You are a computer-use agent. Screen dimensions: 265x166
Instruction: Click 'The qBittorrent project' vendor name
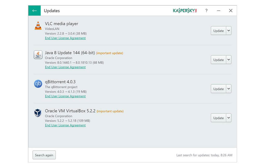click(x=61, y=87)
